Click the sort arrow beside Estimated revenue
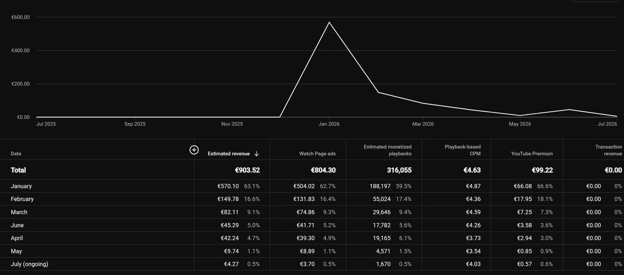Screen dimensions: 624x275 (256, 154)
